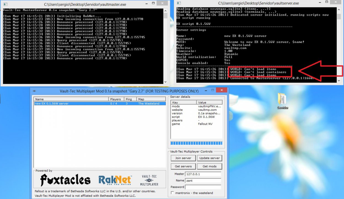Viewport: 344px width, 199px height.
Task: Select the players row in Server details
Action: click(196, 121)
